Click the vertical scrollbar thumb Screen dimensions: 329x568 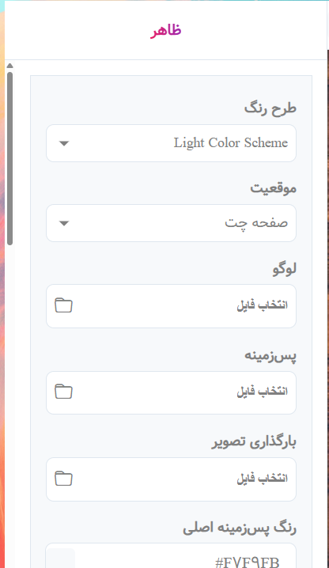point(9,159)
